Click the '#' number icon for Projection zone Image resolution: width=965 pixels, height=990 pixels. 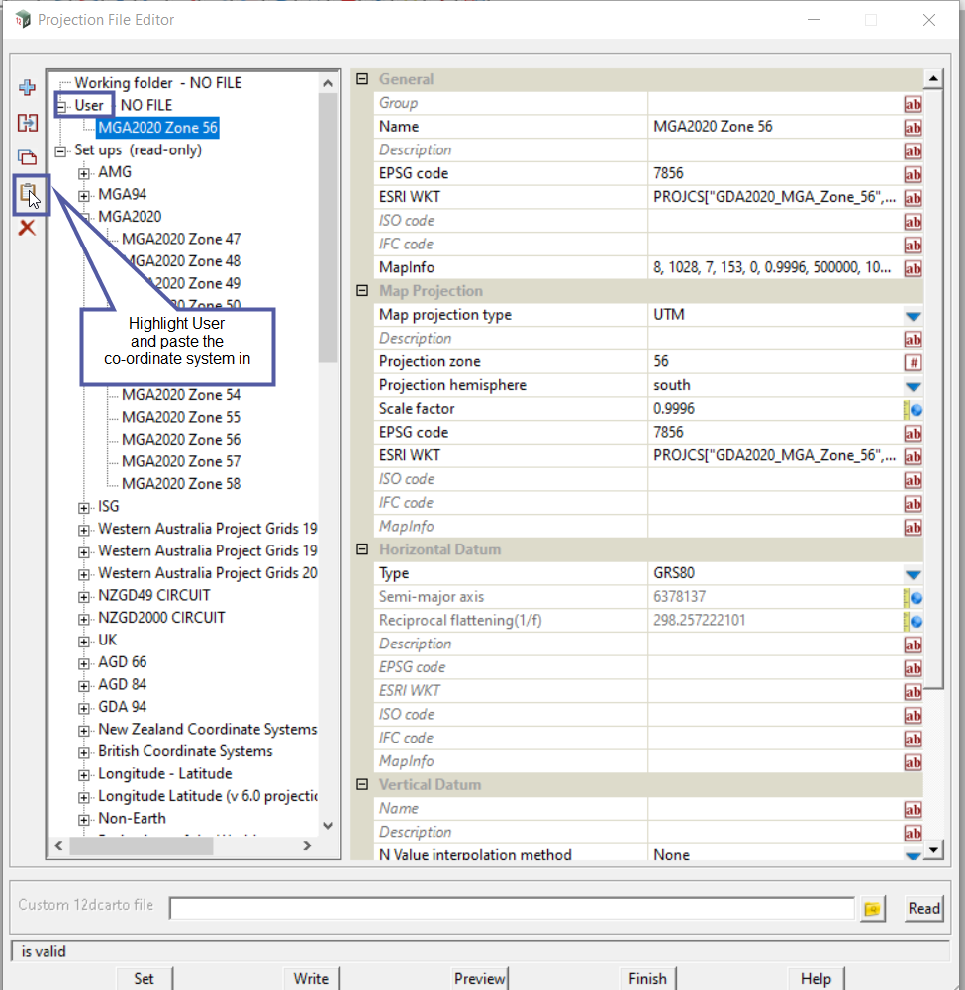tap(913, 362)
